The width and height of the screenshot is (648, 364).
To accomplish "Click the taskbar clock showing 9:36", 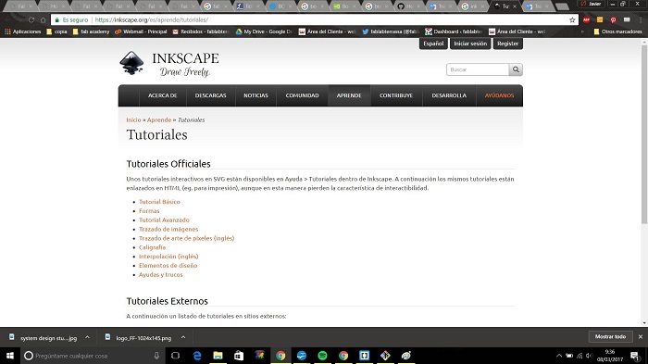I will point(610,356).
